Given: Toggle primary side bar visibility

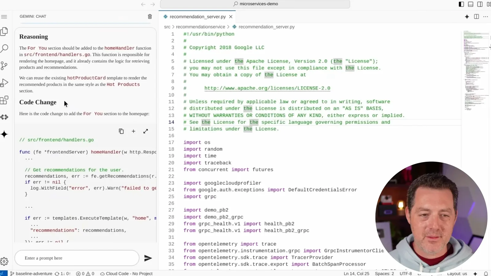Looking at the screenshot, I should [x=461, y=4].
